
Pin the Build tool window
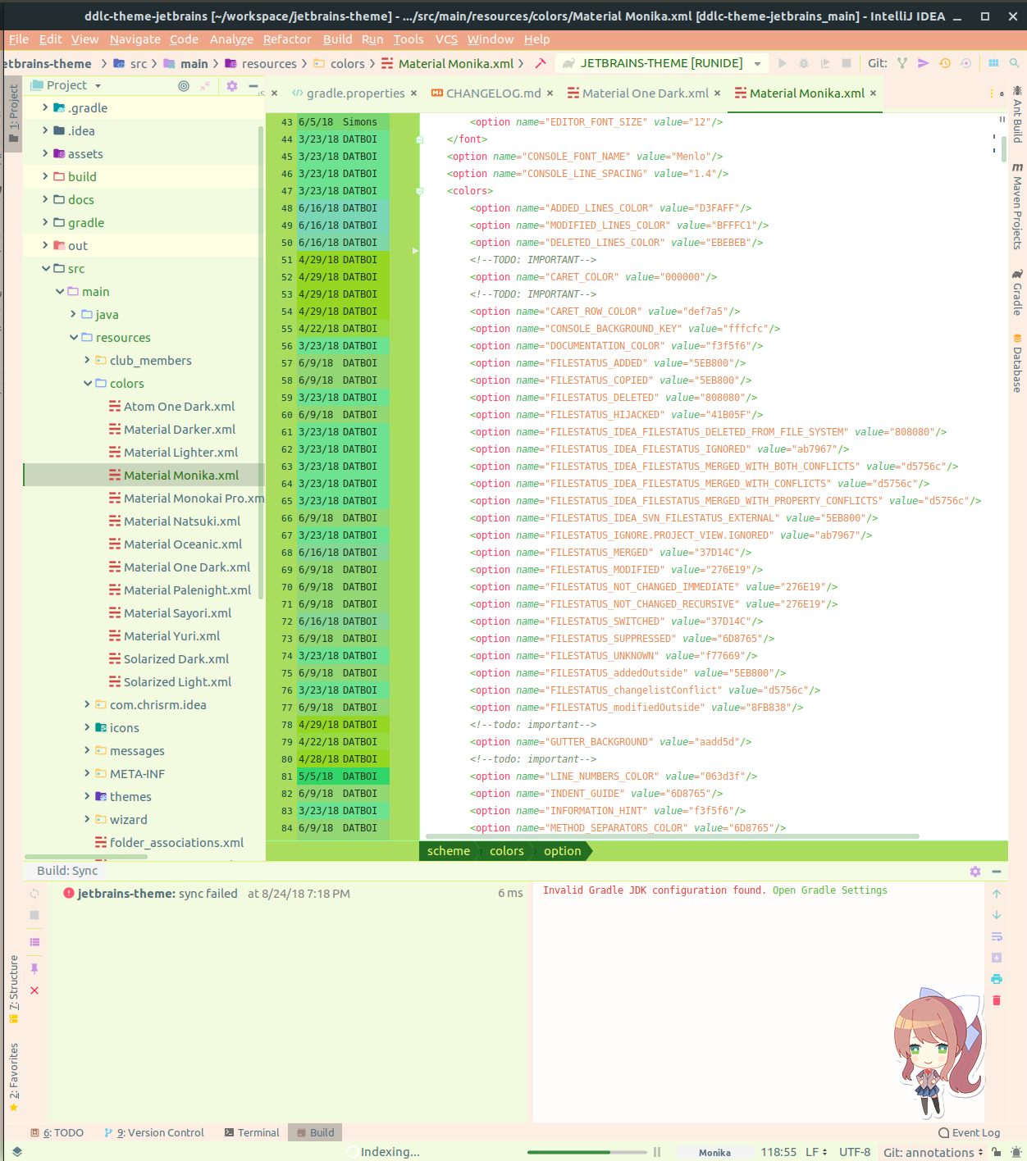(x=34, y=968)
